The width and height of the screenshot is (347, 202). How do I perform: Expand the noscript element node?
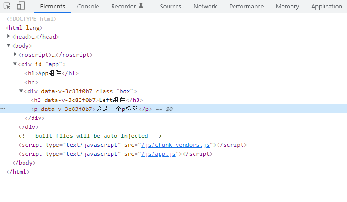pos(15,54)
